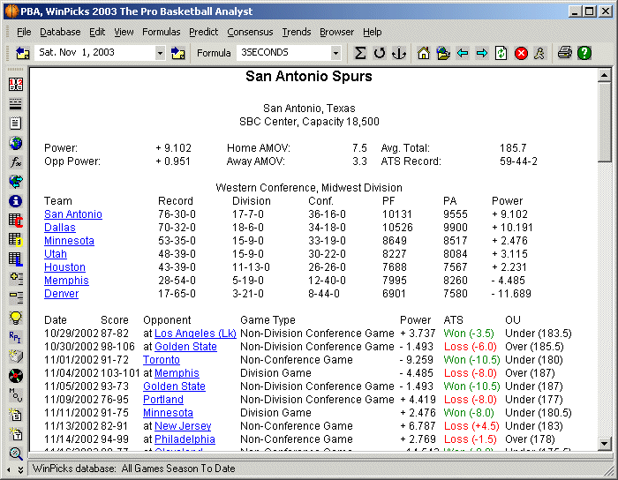The height and width of the screenshot is (480, 618).
Task: Open the Formulas menu
Action: pyautogui.click(x=162, y=32)
